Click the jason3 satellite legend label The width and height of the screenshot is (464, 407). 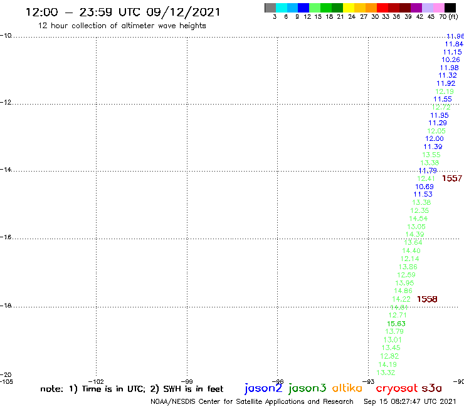click(307, 388)
